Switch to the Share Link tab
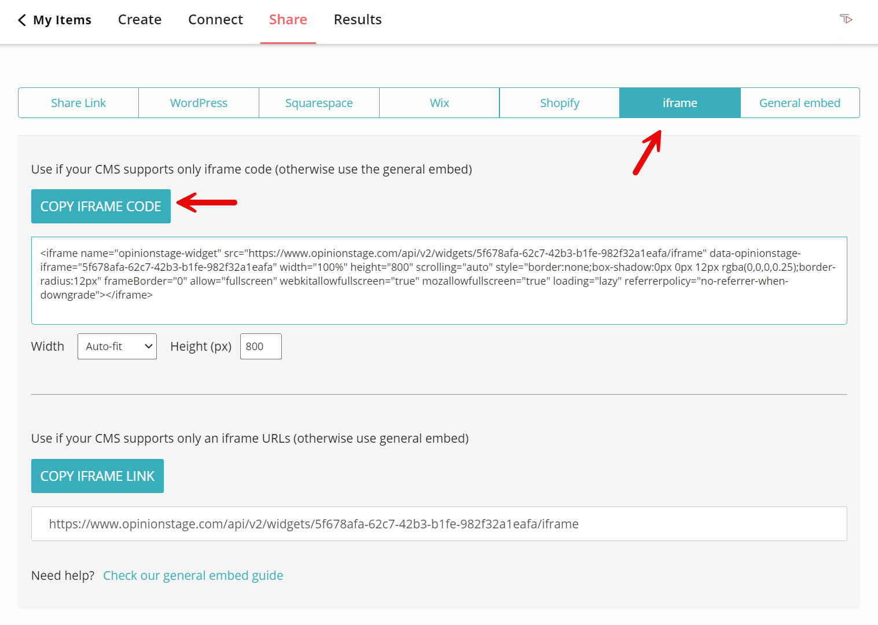The height and width of the screenshot is (625, 878). [x=78, y=103]
